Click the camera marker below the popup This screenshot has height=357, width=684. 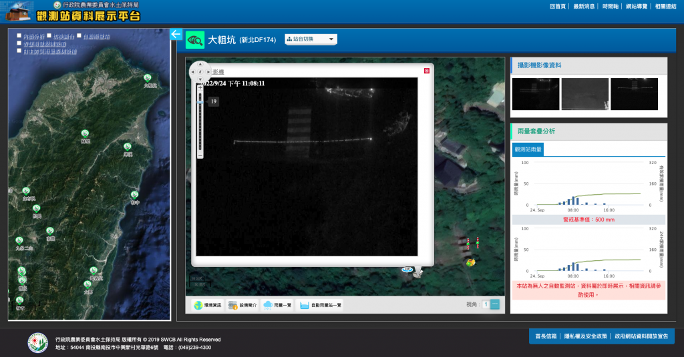click(x=417, y=272)
